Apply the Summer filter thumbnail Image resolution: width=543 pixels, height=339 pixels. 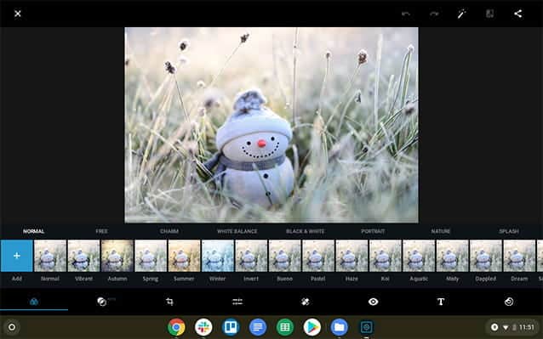184,256
